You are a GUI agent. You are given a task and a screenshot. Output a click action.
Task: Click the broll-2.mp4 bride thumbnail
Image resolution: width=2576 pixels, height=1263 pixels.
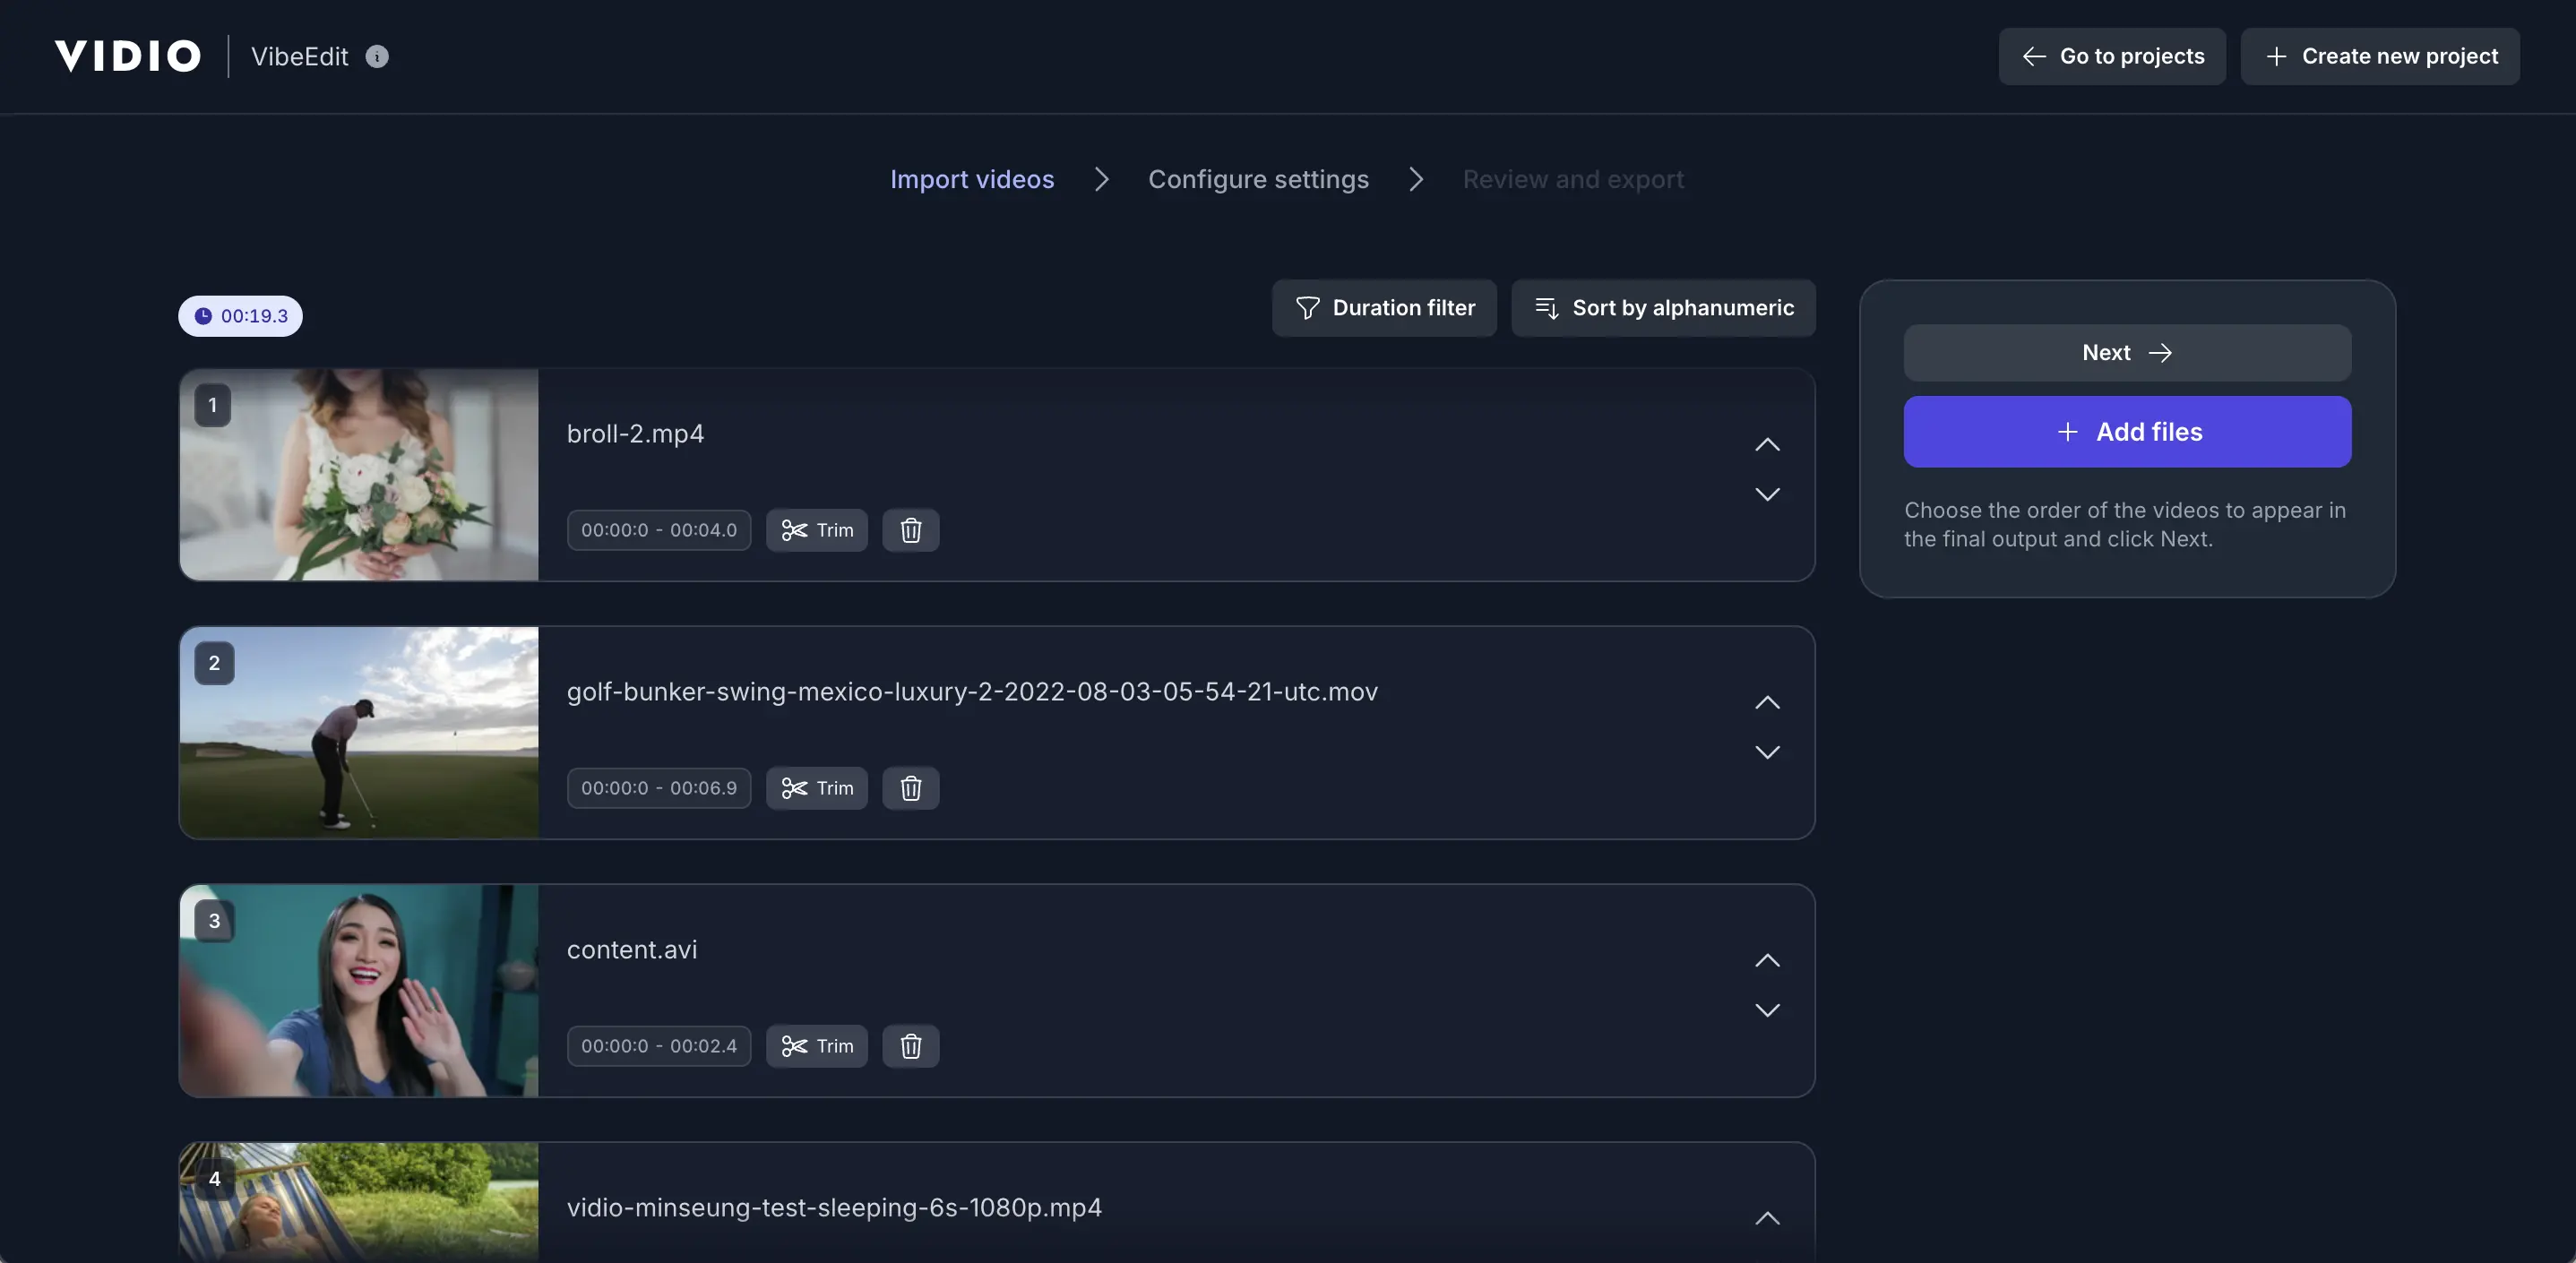pos(359,475)
